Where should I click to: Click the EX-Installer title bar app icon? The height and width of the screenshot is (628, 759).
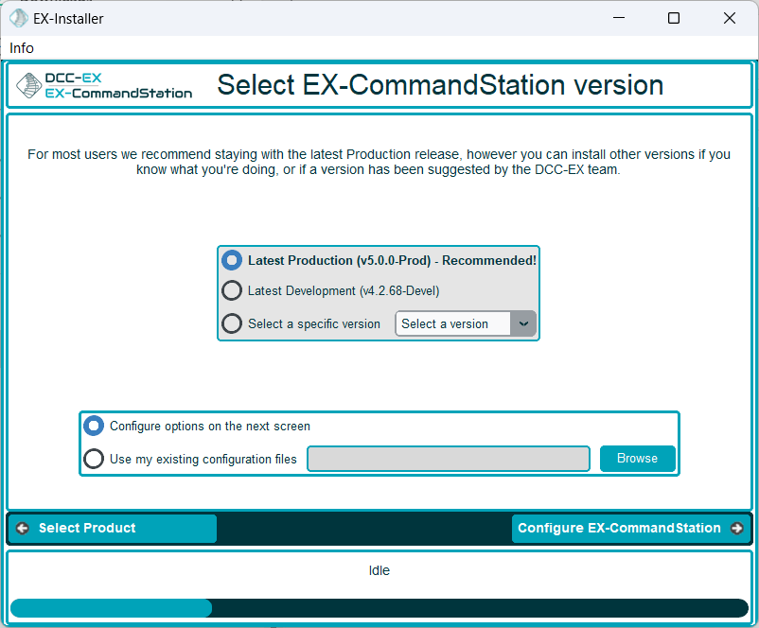click(x=18, y=18)
